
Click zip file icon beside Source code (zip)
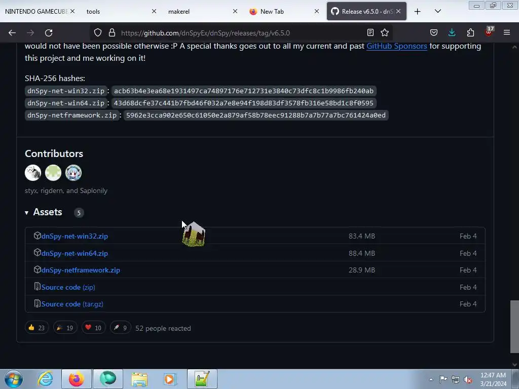tap(37, 287)
